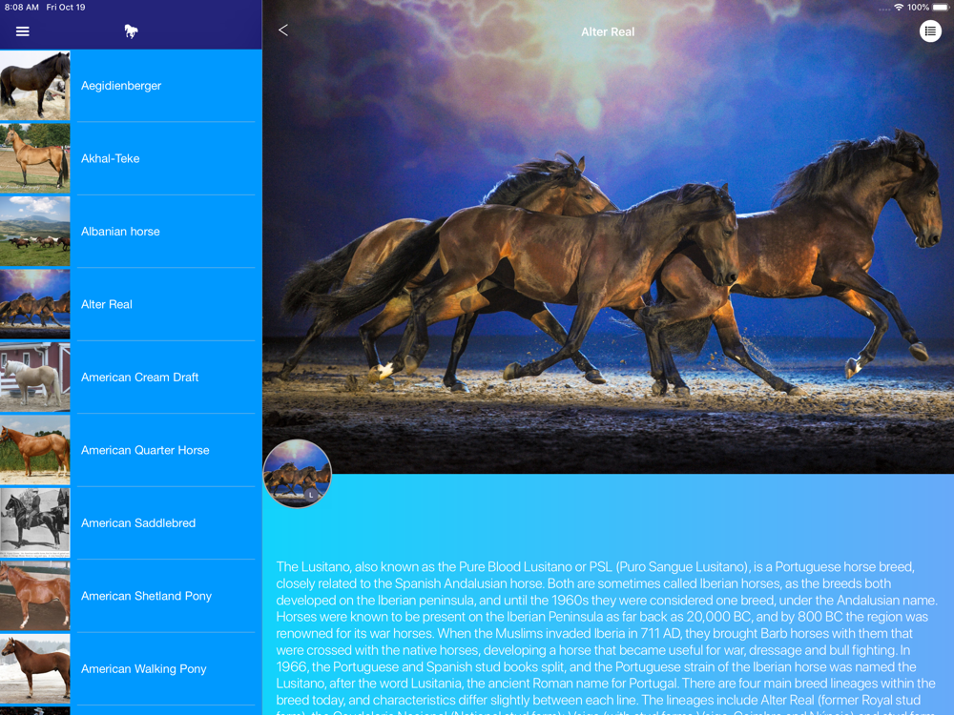This screenshot has height=715, width=954.
Task: Tap the Alter Real page title
Action: [x=607, y=31]
